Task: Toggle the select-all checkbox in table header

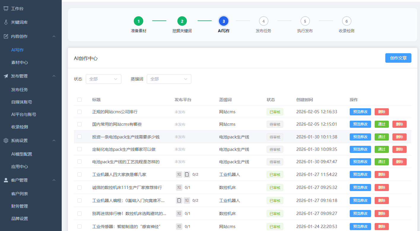Action: (79, 100)
